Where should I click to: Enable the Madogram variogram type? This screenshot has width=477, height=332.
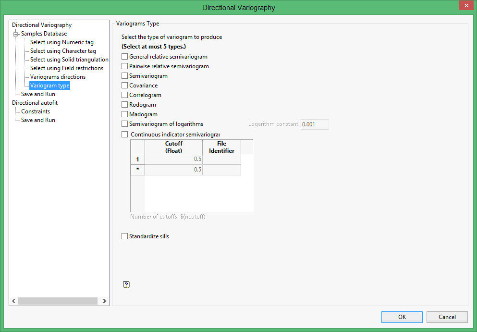124,114
